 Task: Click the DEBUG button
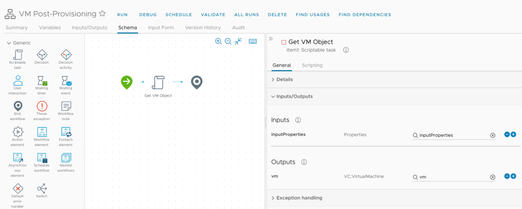point(148,15)
